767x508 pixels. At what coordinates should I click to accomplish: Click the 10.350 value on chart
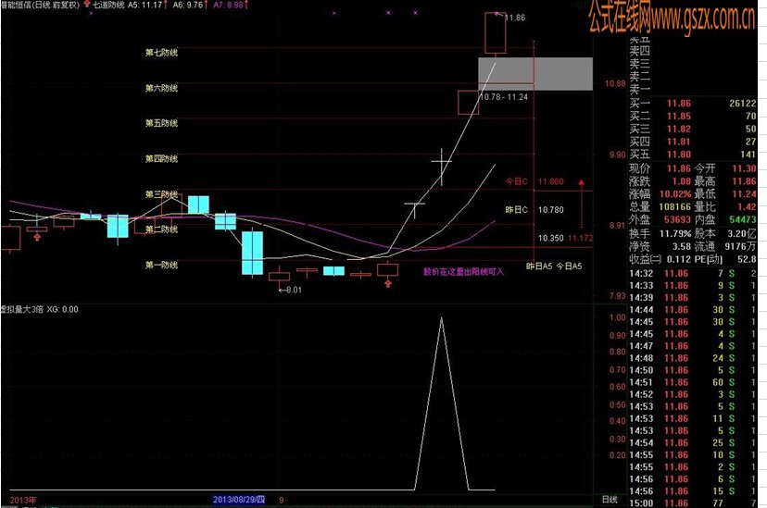point(551,239)
